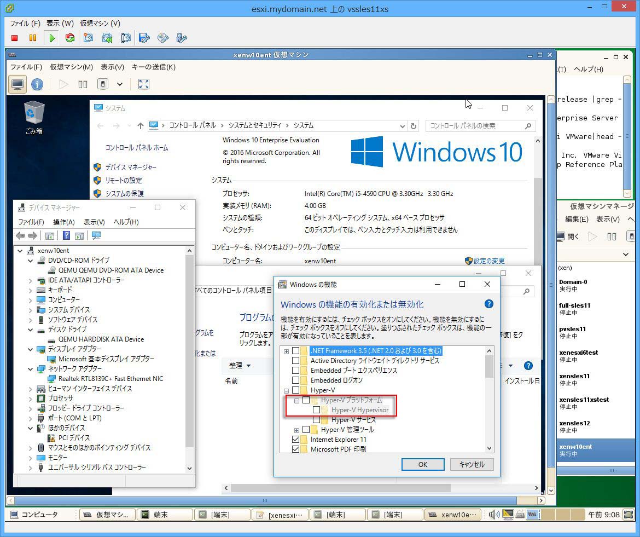640x537 pixels.
Task: Refresh the System control panel address bar
Action: pos(414,126)
